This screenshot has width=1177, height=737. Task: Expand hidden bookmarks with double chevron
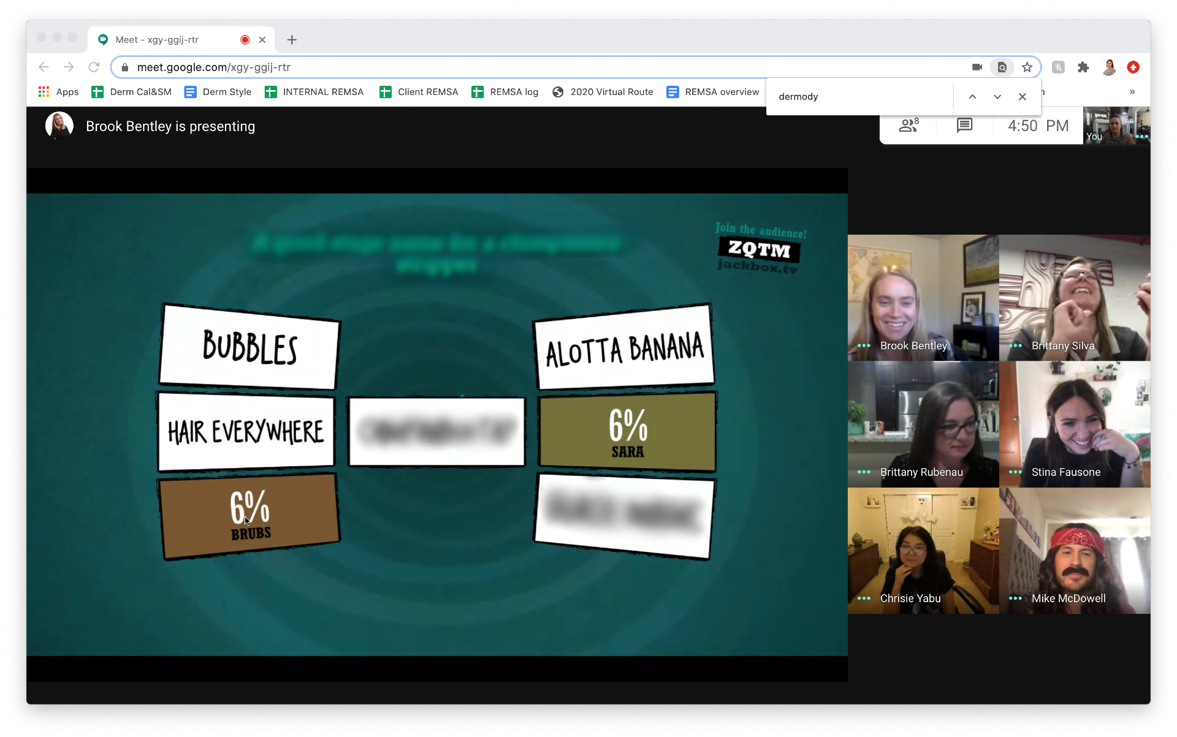[x=1132, y=92]
